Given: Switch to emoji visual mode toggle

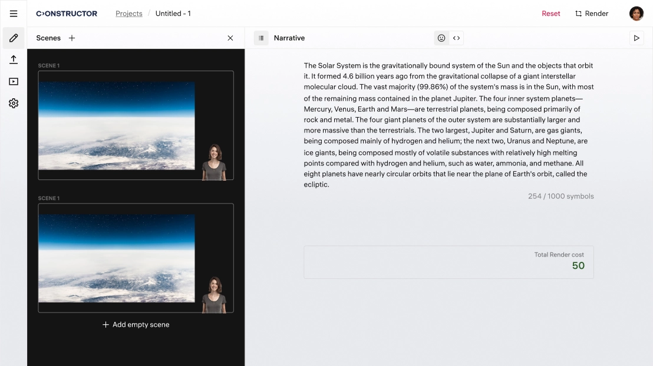Looking at the screenshot, I should pos(441,38).
